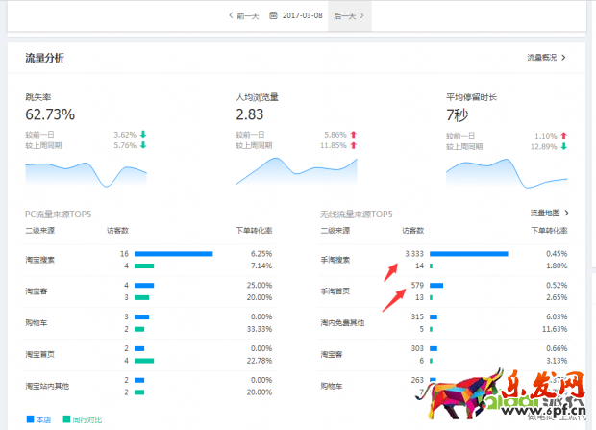The height and width of the screenshot is (430, 596).
Task: Go to next day (后一天)
Action: tap(349, 15)
